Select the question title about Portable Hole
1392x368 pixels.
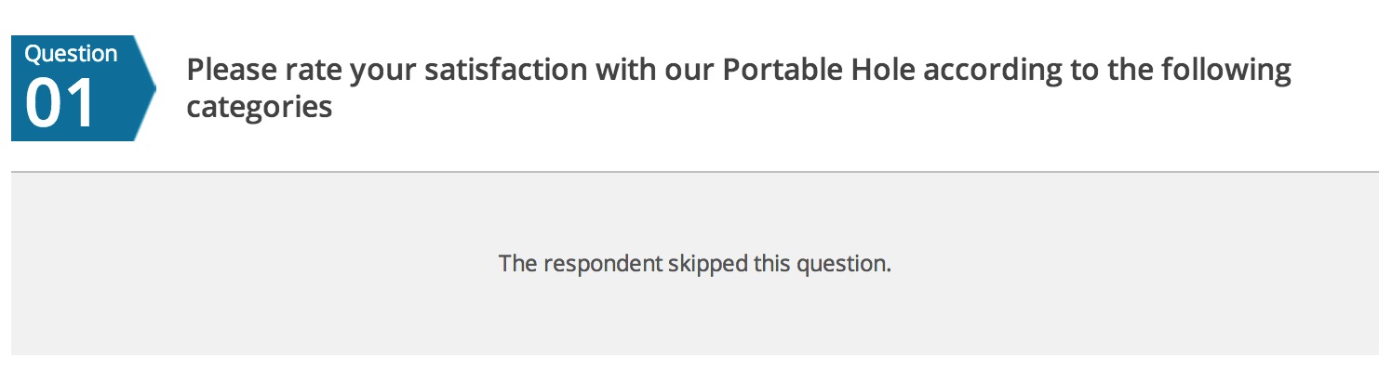point(739,88)
